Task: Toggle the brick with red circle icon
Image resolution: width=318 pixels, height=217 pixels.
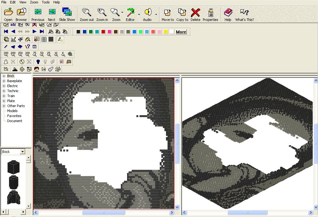Action: pos(69,62)
